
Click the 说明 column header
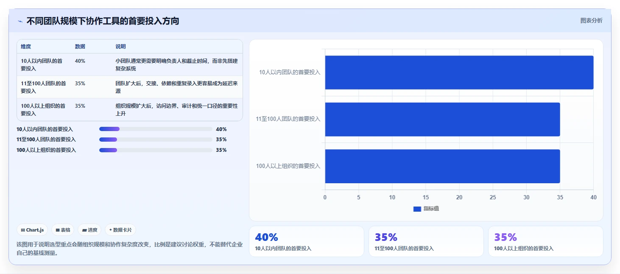coord(120,47)
